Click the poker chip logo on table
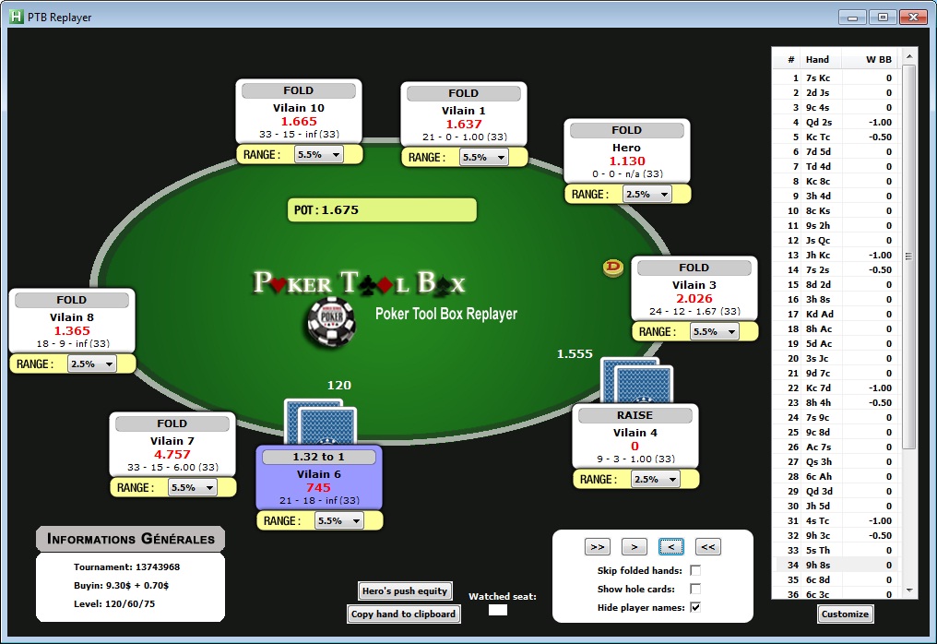The width and height of the screenshot is (937, 644). pyautogui.click(x=332, y=323)
